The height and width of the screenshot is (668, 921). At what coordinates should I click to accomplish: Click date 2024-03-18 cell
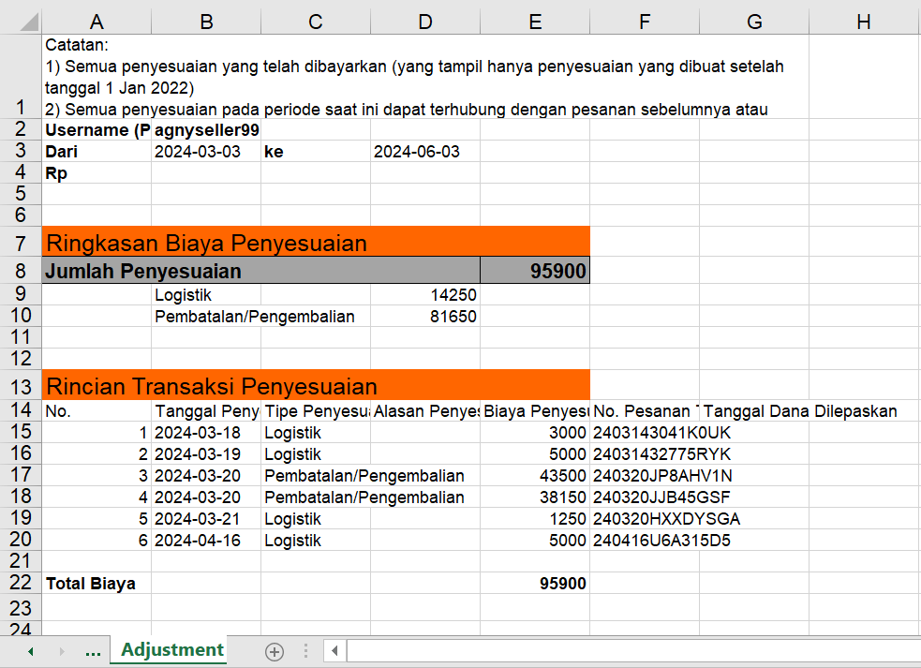[x=206, y=433]
